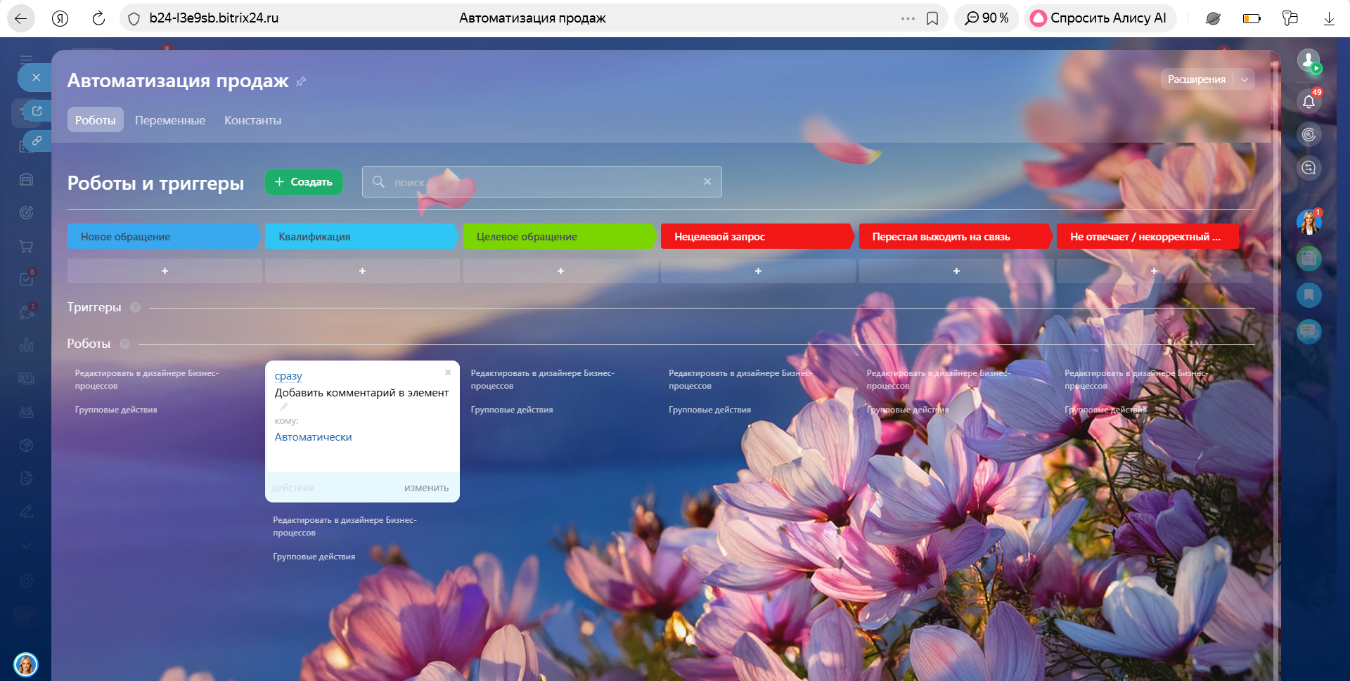Open the box/inventory icon in left sidebar
1350x681 pixels.
coord(26,445)
